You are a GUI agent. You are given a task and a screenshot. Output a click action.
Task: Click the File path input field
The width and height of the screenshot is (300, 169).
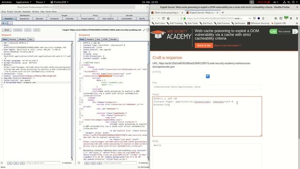tap(207, 87)
